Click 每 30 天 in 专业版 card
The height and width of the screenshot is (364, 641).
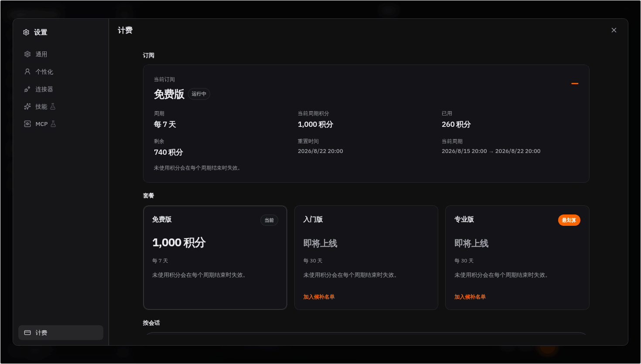(x=464, y=261)
